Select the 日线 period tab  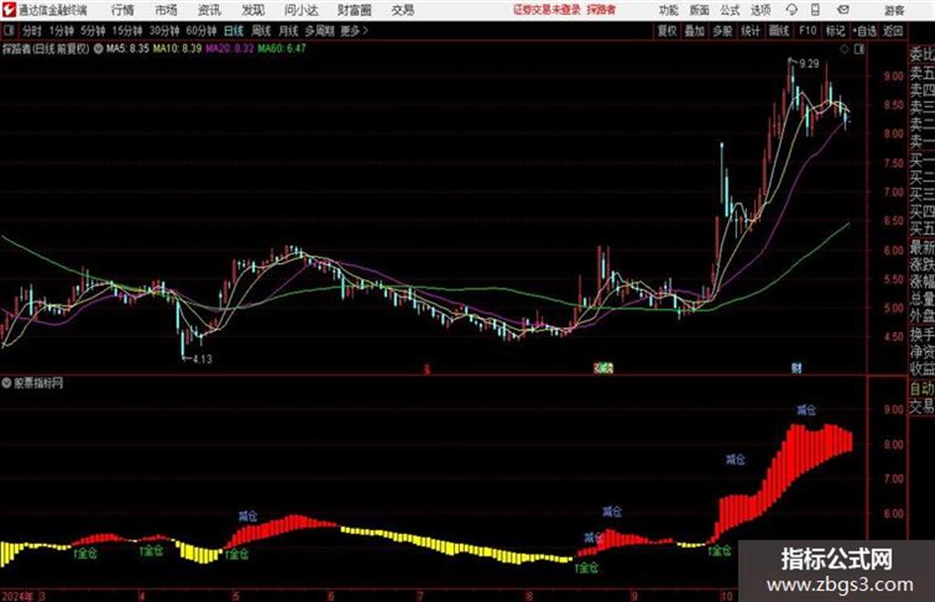click(x=234, y=31)
